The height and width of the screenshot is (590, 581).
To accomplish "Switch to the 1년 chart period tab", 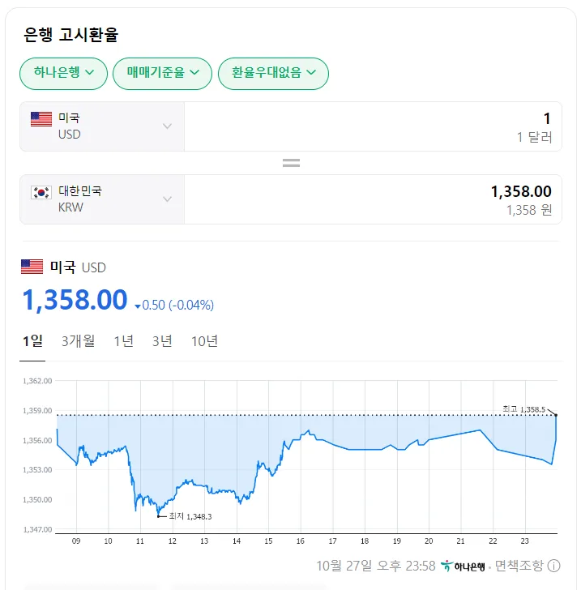I will point(124,341).
